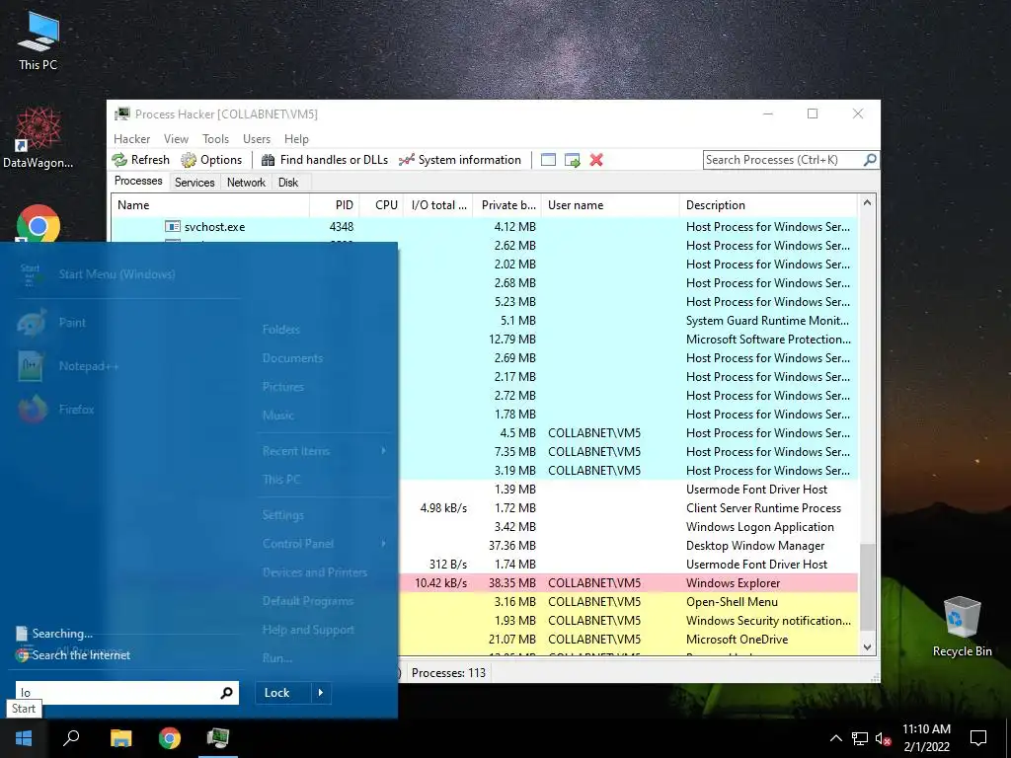Select the Client Server Runtime Process row
This screenshot has height=758, width=1011.
pos(628,508)
